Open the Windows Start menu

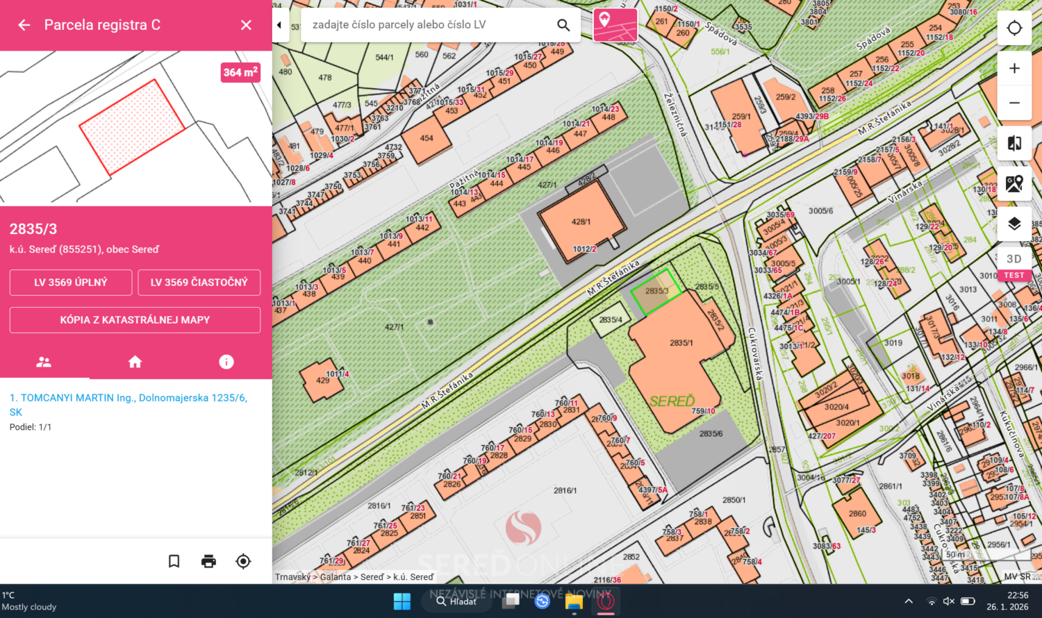coord(402,601)
